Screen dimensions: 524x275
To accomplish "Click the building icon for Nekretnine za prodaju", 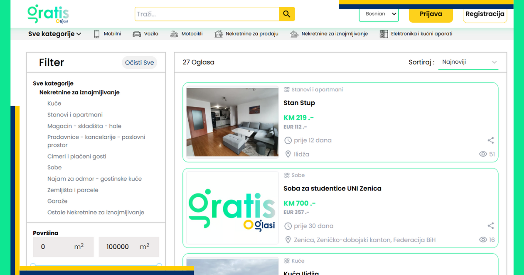I will pyautogui.click(x=219, y=34).
